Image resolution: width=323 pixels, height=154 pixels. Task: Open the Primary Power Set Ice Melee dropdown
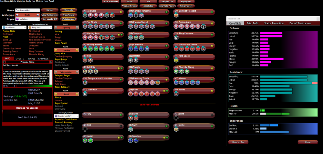coord(14,27)
